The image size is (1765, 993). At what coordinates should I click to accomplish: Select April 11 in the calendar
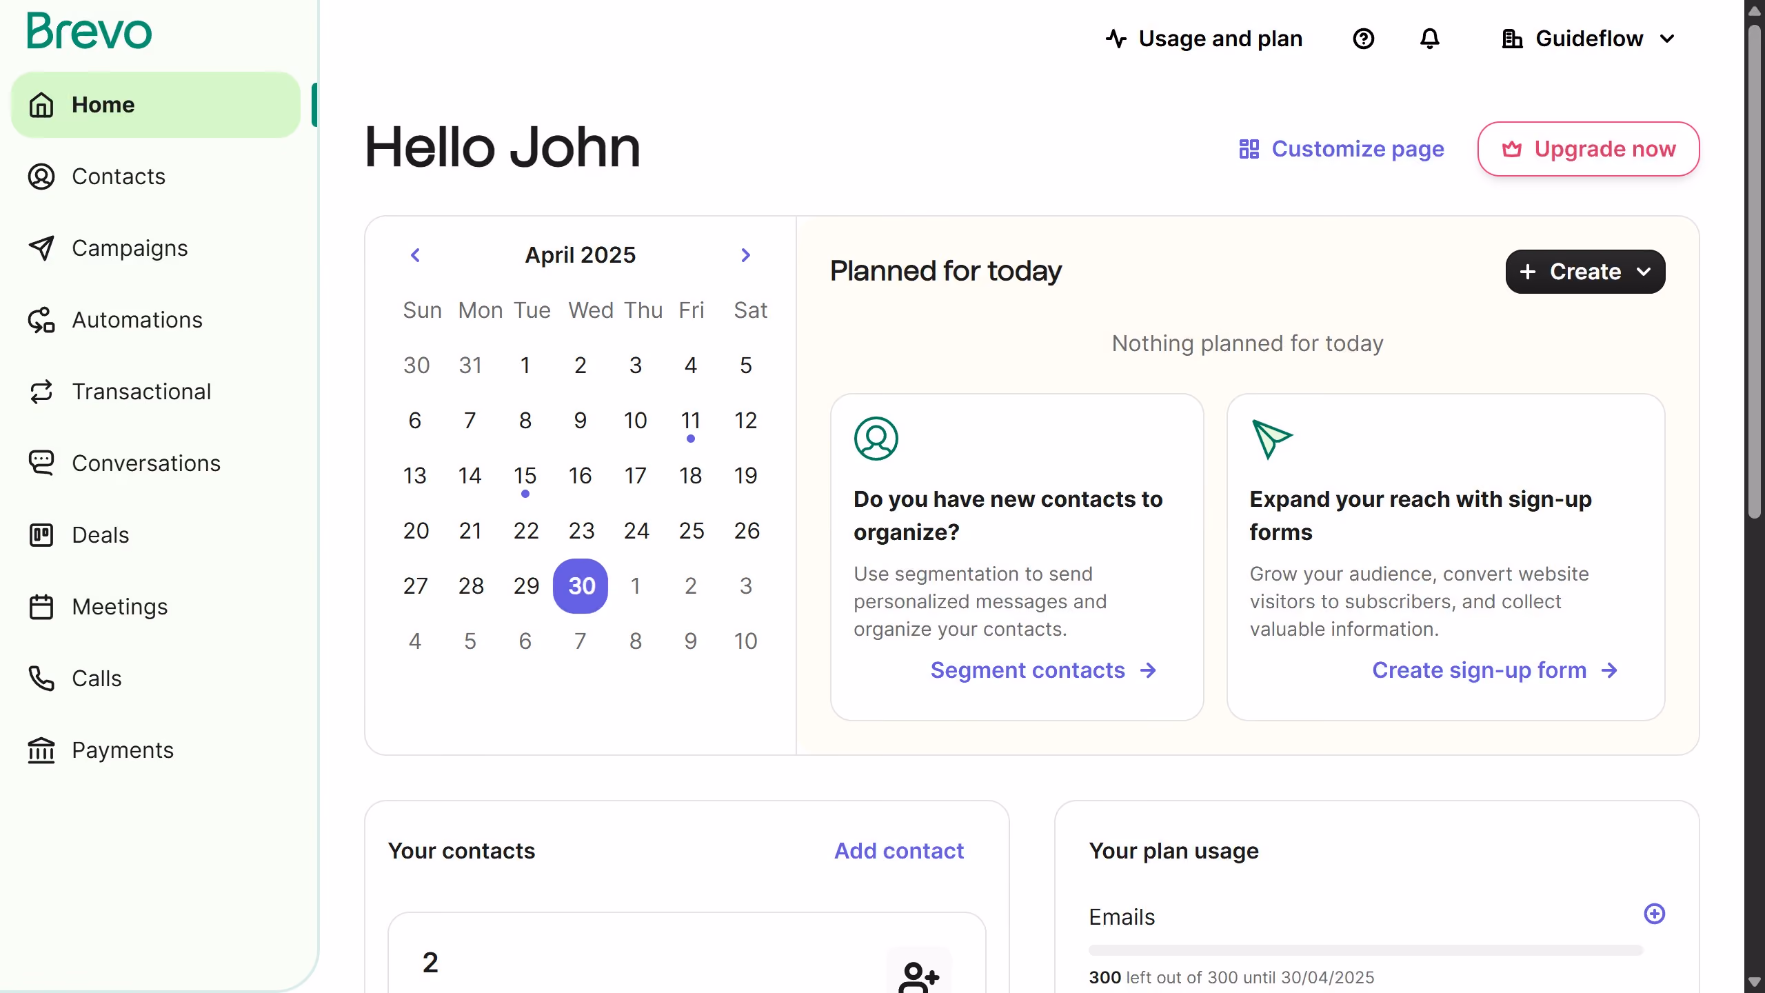tap(691, 421)
